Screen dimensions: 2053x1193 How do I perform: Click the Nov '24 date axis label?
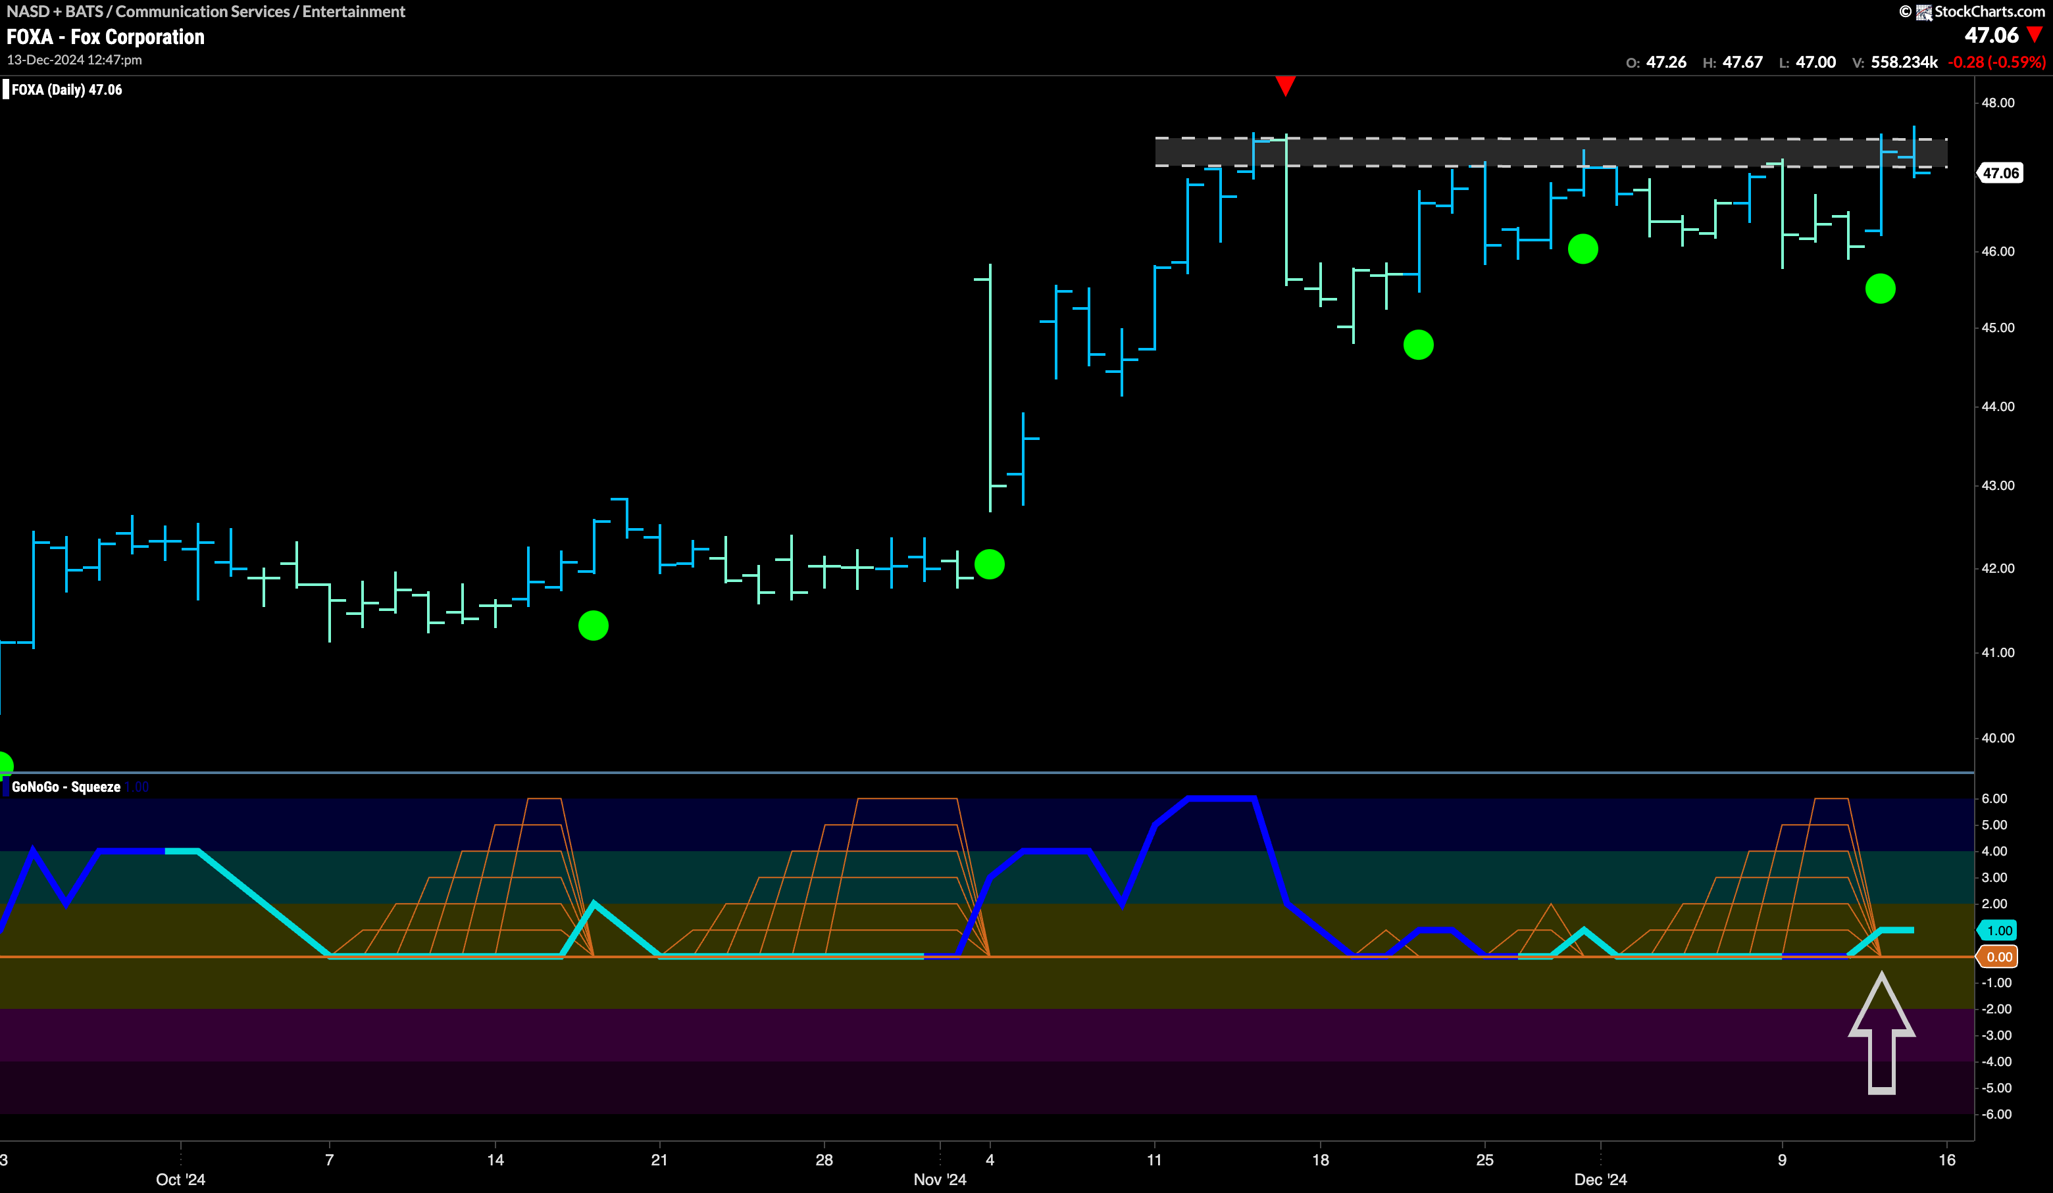(940, 1179)
